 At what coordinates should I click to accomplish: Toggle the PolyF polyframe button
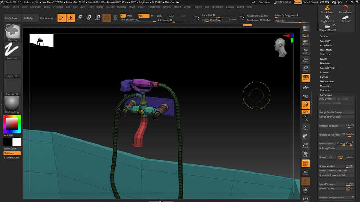point(306,163)
